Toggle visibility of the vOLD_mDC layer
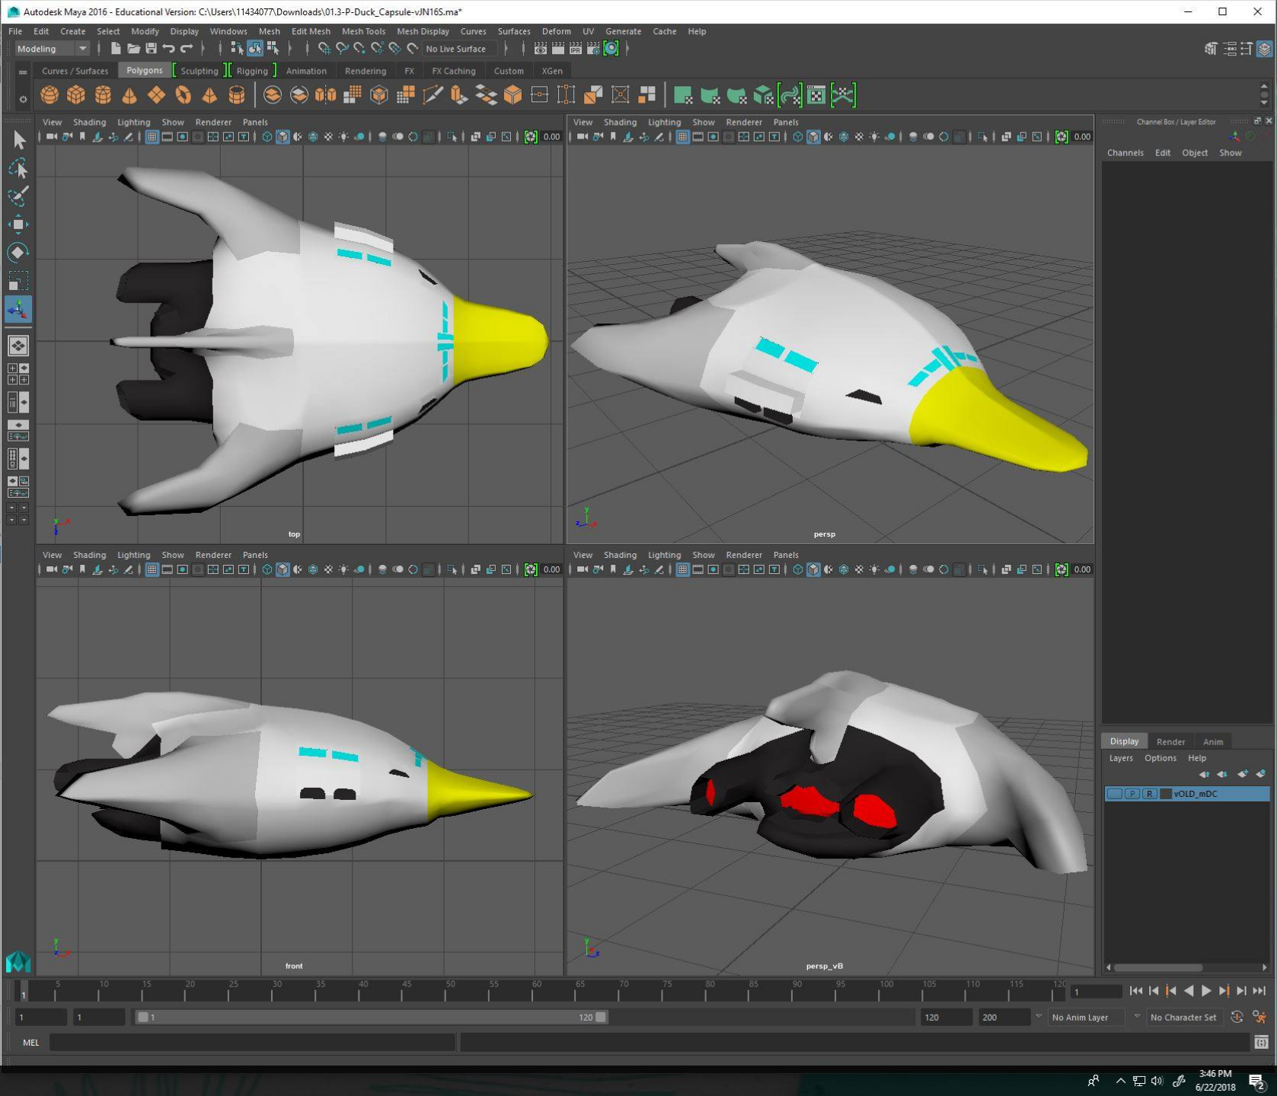 click(x=1114, y=794)
